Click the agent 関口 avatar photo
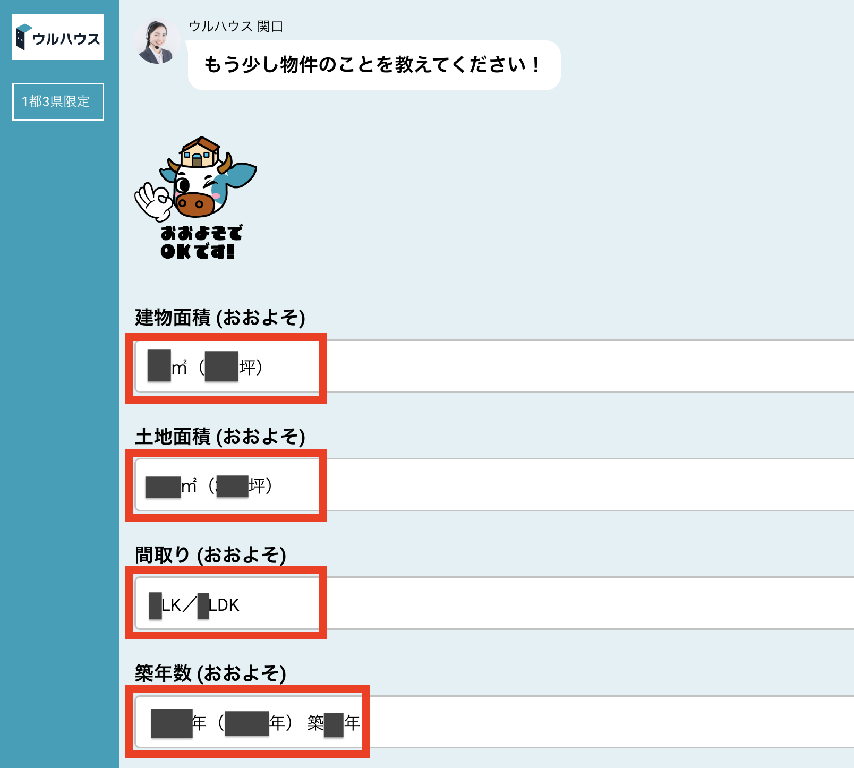Screen dimensions: 854x768 156,42
